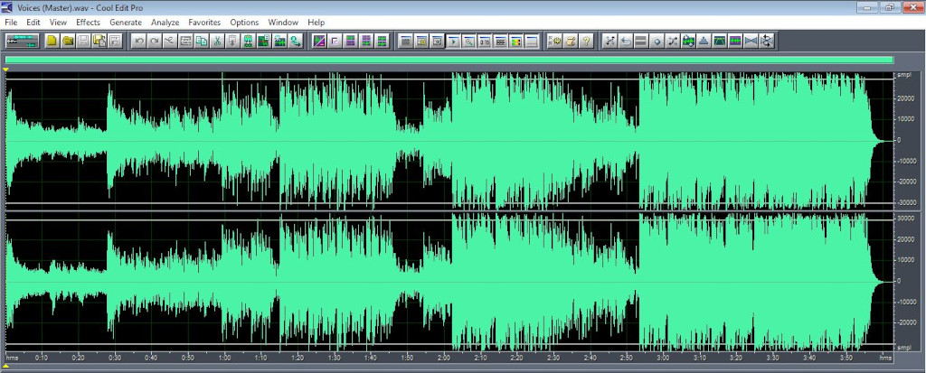This screenshot has width=926, height=373.
Task: Click the green filter curve effect icon
Action: click(x=719, y=42)
